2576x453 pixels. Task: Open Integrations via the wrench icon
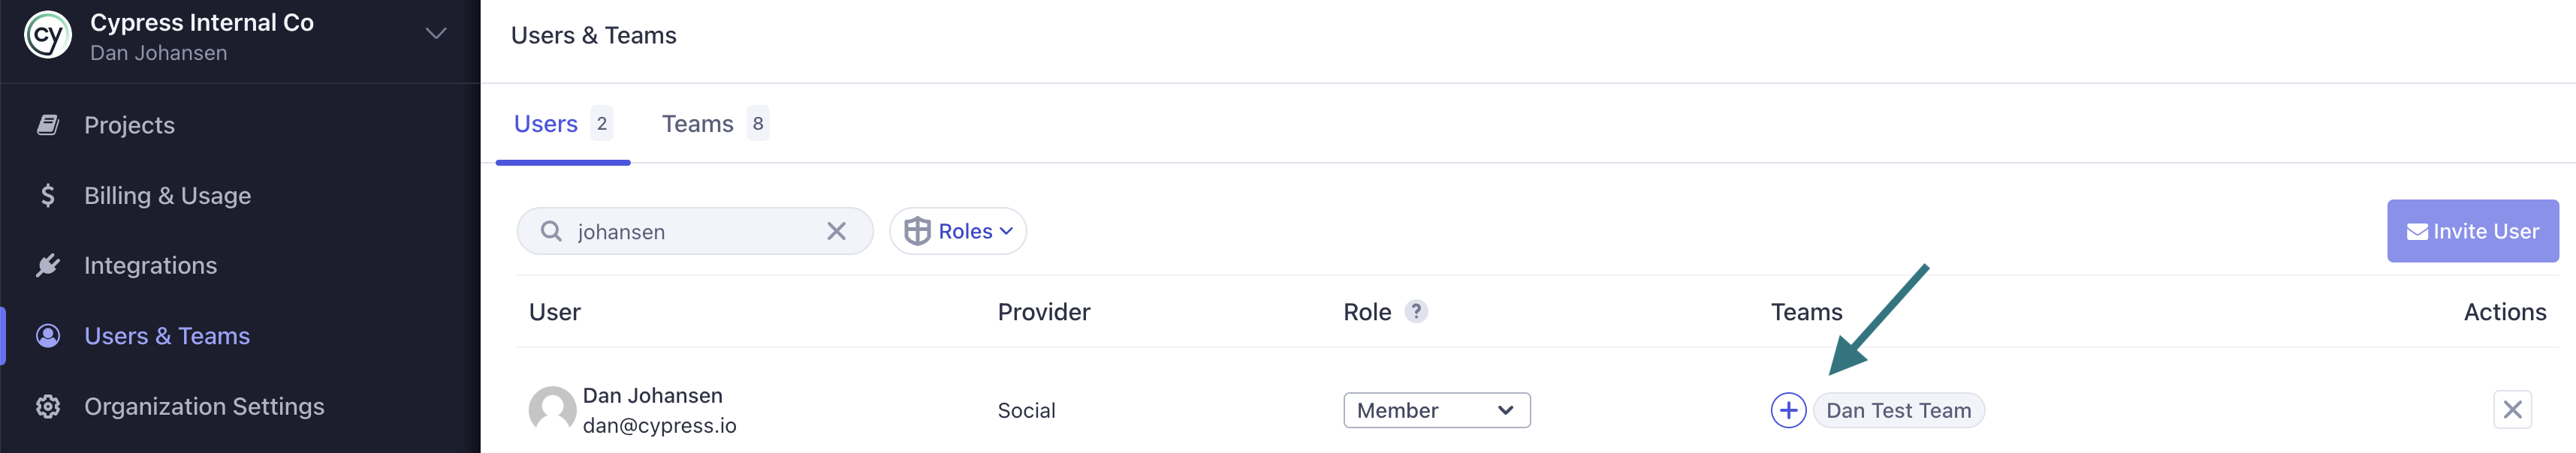click(48, 265)
